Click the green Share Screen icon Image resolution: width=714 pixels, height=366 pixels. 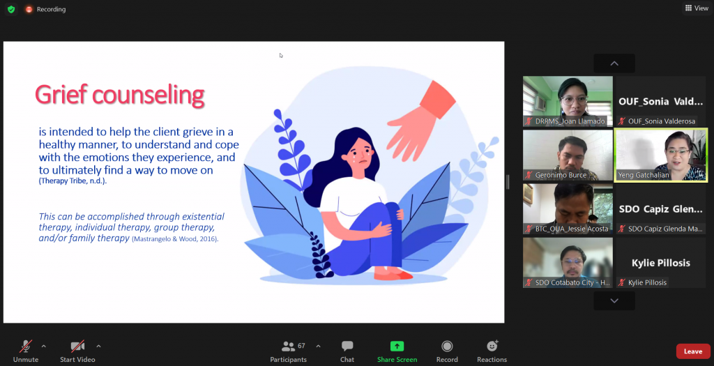click(397, 346)
